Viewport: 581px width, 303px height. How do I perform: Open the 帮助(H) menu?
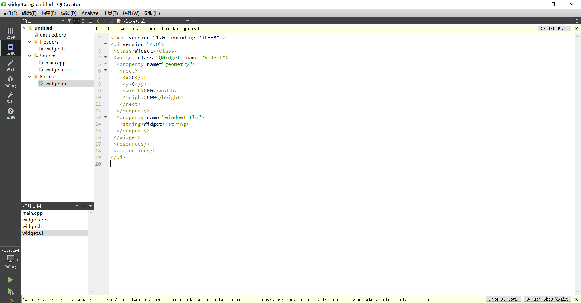pyautogui.click(x=152, y=13)
